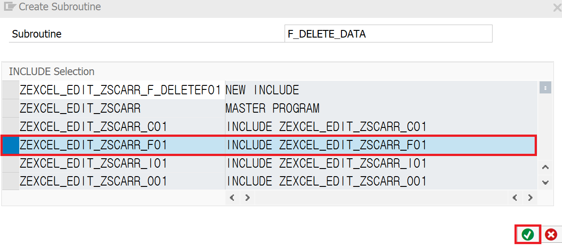Viewport: 562px width, 245px height.
Task: Click the INCLUDE ZEXCEL_EDIT_ZSCARR_O01 description cell
Action: [380, 181]
